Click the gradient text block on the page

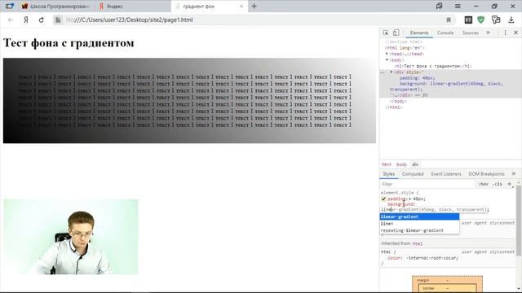189,101
